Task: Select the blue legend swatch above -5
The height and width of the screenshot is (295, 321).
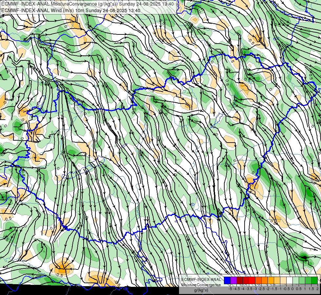Action: point(227,281)
